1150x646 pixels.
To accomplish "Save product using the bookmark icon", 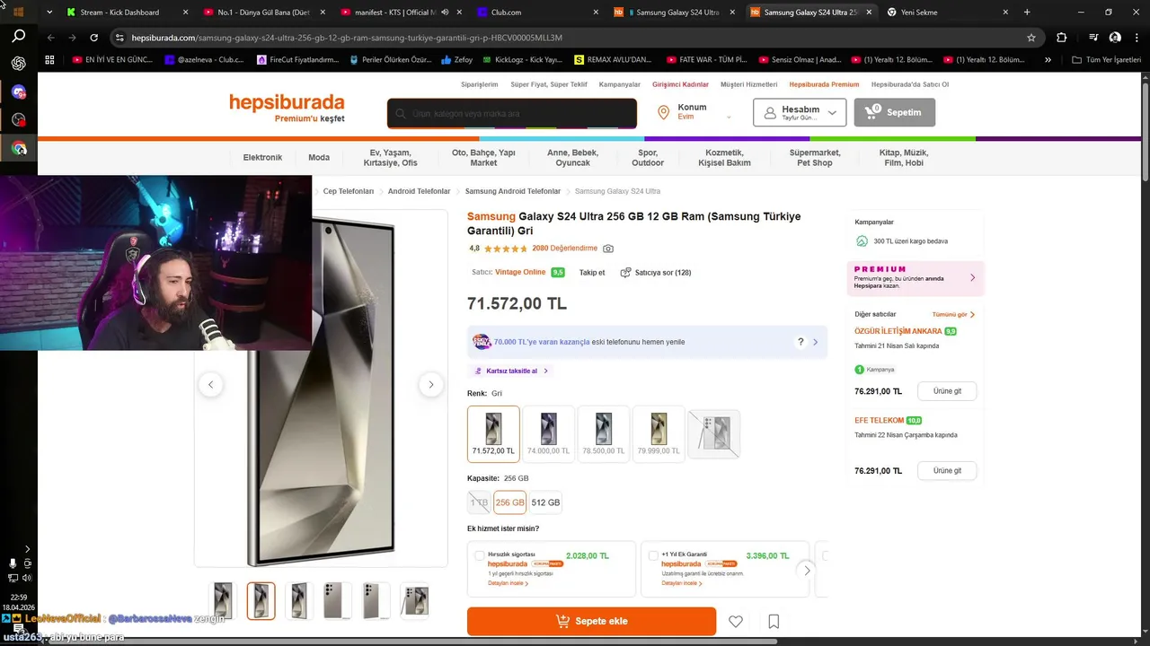I will point(774,621).
